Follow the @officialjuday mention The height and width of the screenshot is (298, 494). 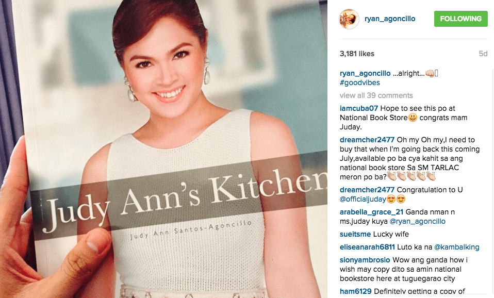[363, 200]
